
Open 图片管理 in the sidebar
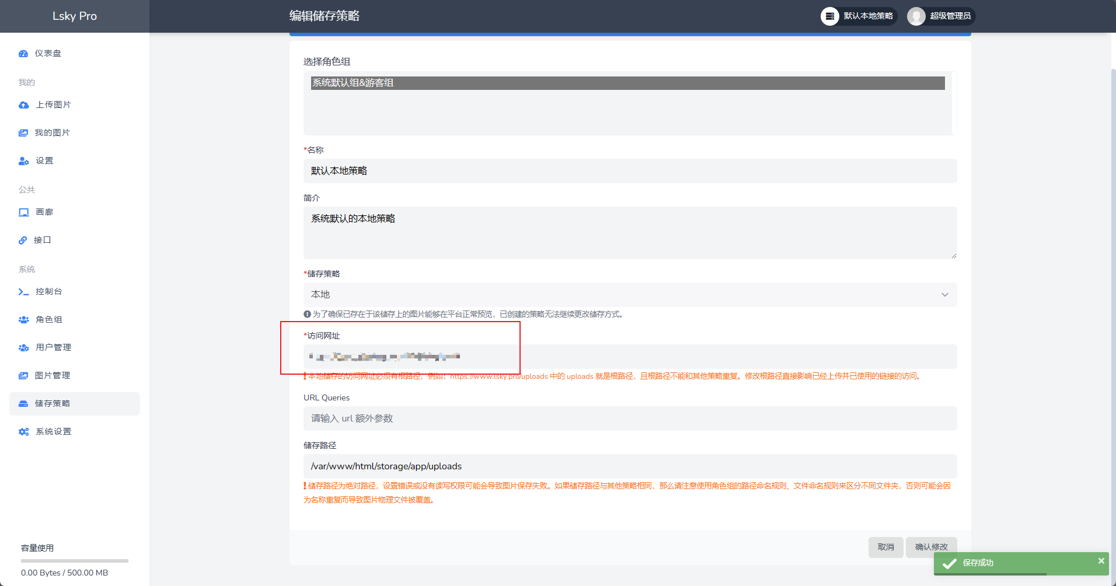click(x=75, y=376)
